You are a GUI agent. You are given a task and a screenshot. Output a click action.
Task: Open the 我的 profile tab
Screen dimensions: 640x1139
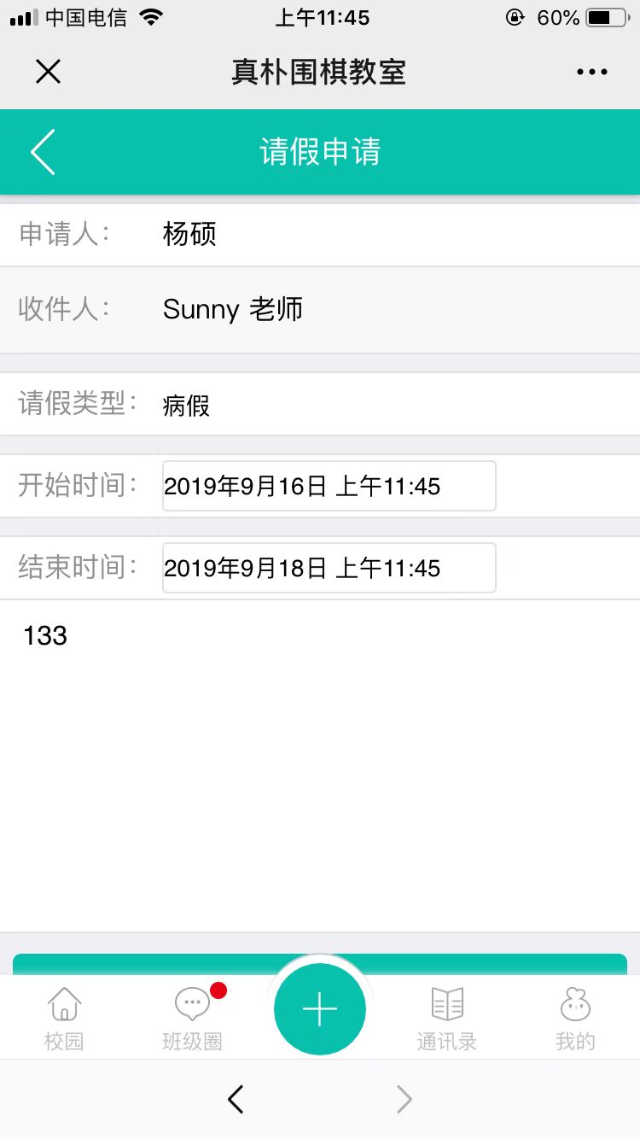tap(575, 1018)
